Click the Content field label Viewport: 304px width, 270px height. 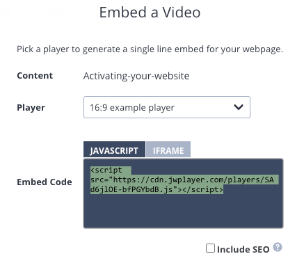coord(35,76)
